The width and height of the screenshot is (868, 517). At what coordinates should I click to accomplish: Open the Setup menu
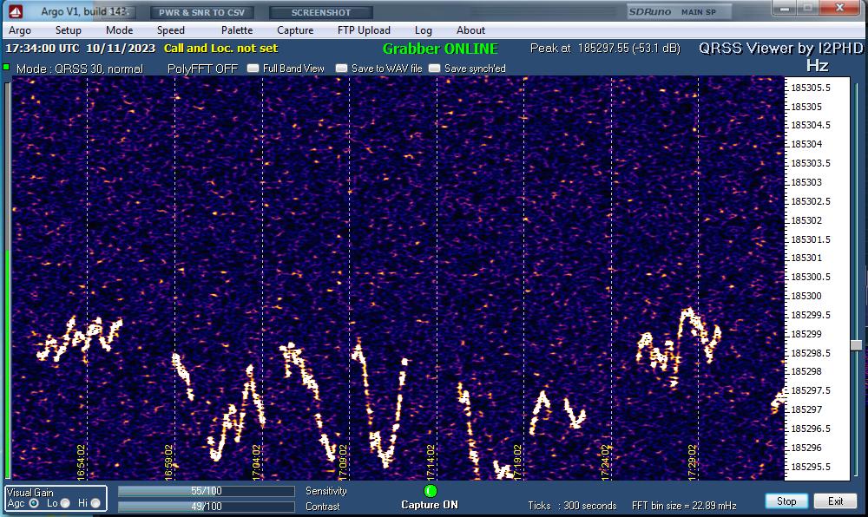[x=68, y=30]
